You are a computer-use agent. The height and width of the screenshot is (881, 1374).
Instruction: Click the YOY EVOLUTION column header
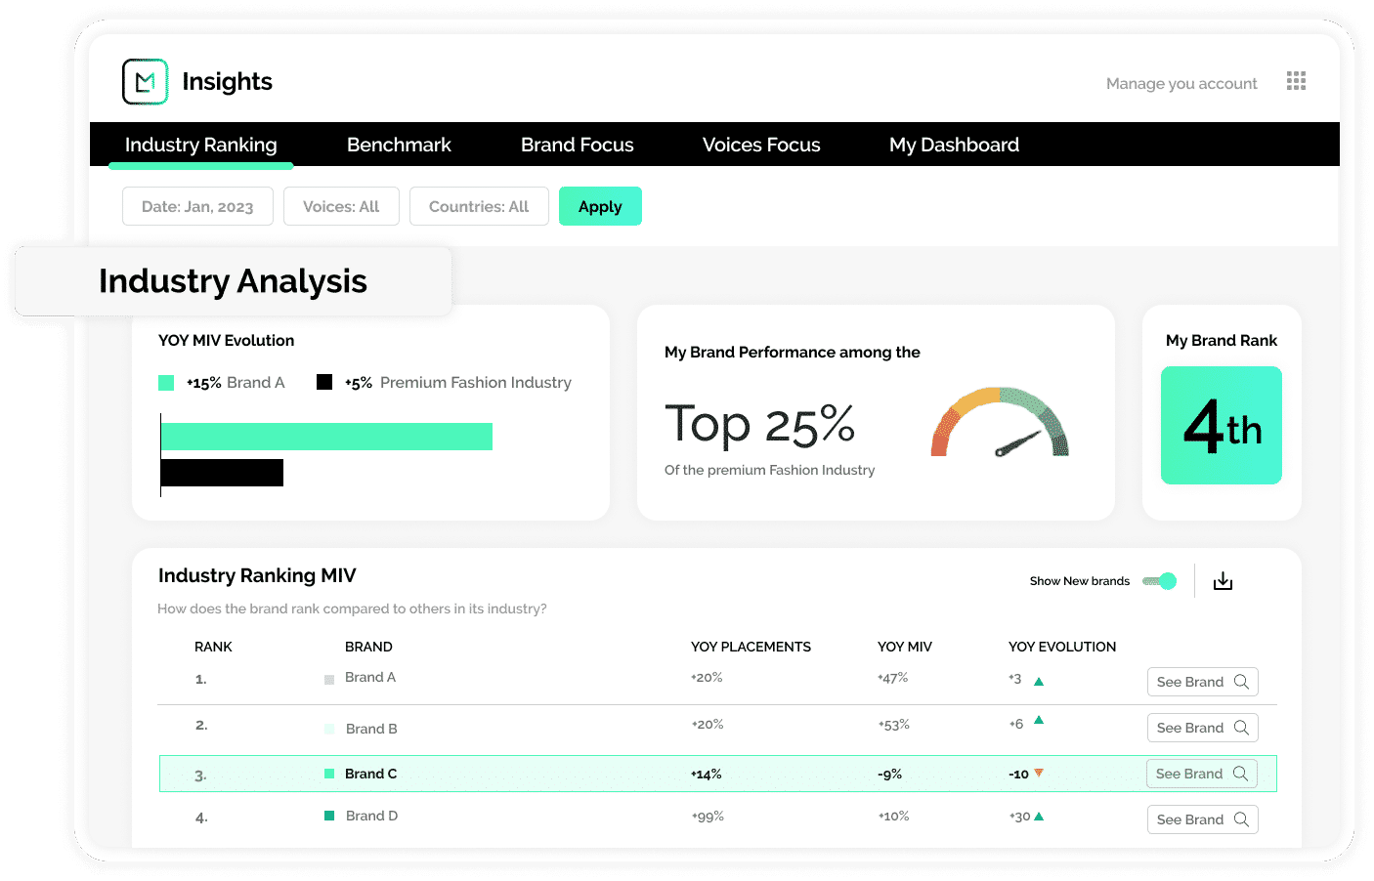coord(1062,647)
